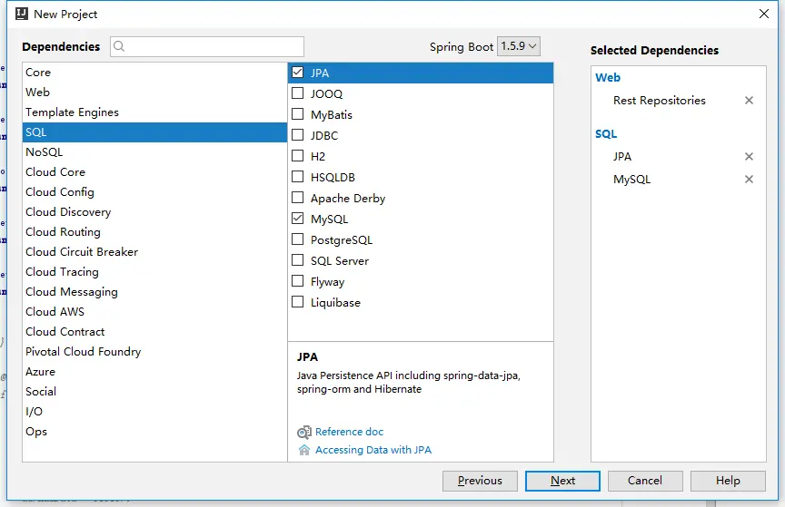Select Cloud Messaging category
The image size is (785, 507).
point(154,292)
